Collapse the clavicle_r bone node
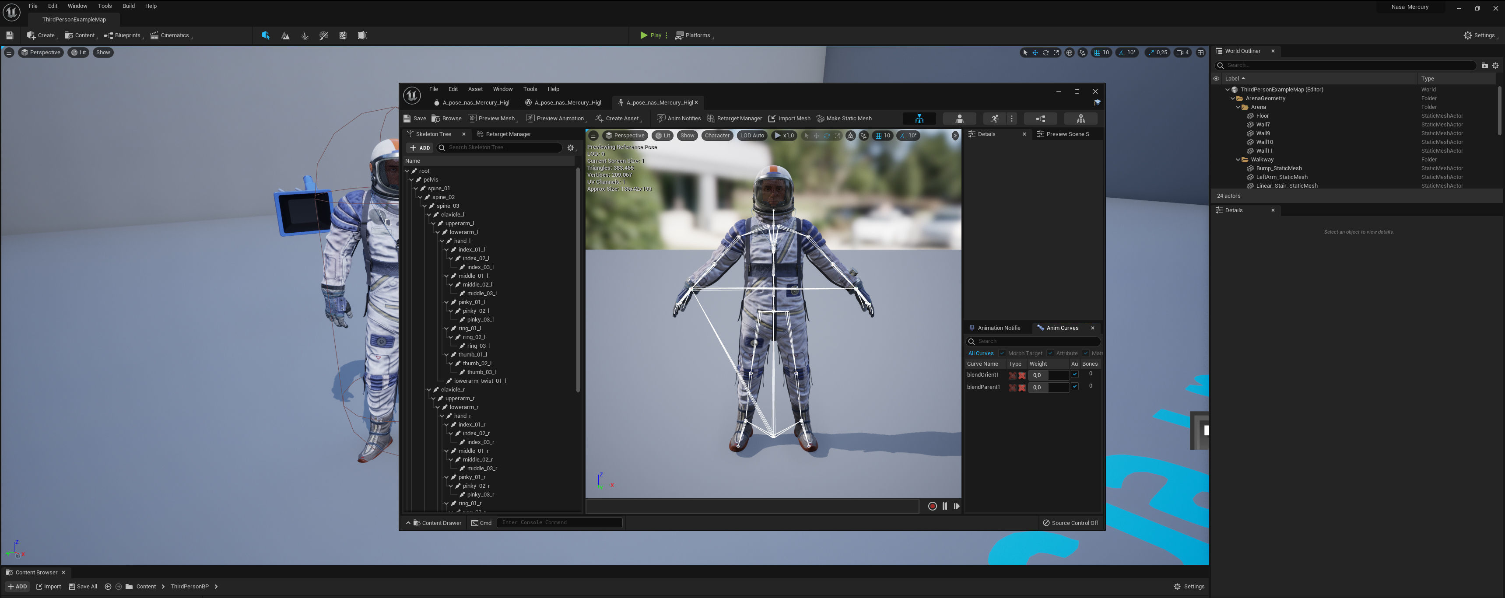 pos(429,389)
